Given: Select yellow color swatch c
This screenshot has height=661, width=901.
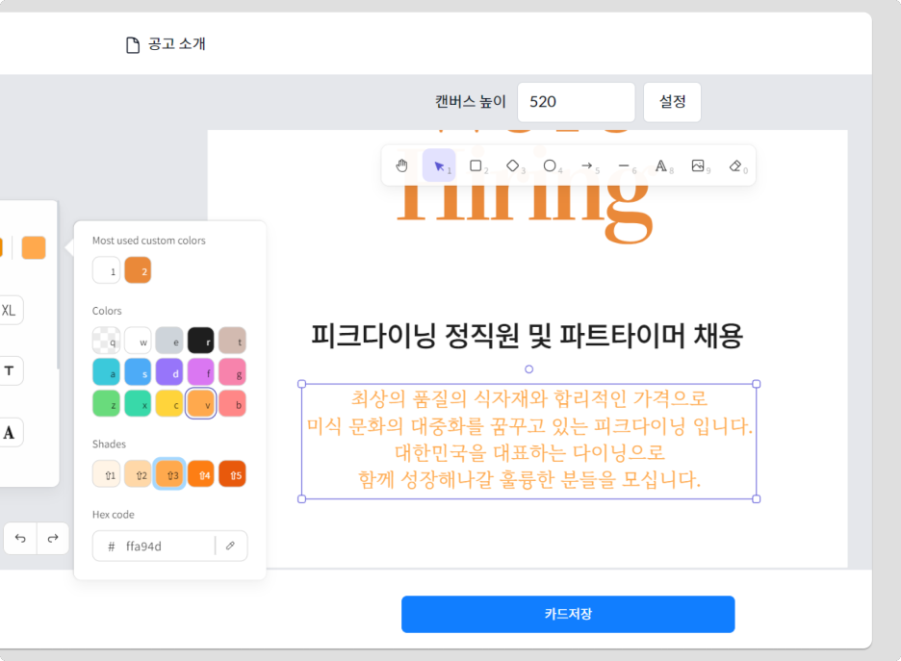Looking at the screenshot, I should pos(169,404).
